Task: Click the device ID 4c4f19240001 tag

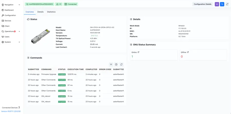Action: pyautogui.click(x=39, y=4)
